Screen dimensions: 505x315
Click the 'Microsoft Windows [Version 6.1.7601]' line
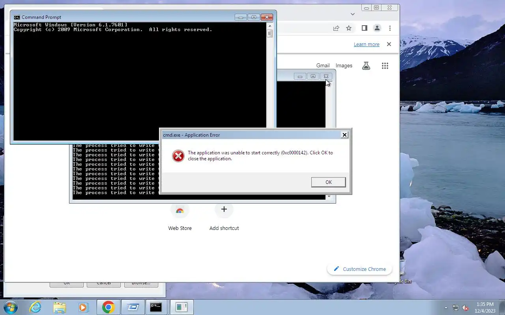(x=70, y=25)
